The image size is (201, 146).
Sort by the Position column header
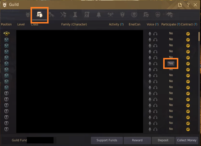pos(6,24)
